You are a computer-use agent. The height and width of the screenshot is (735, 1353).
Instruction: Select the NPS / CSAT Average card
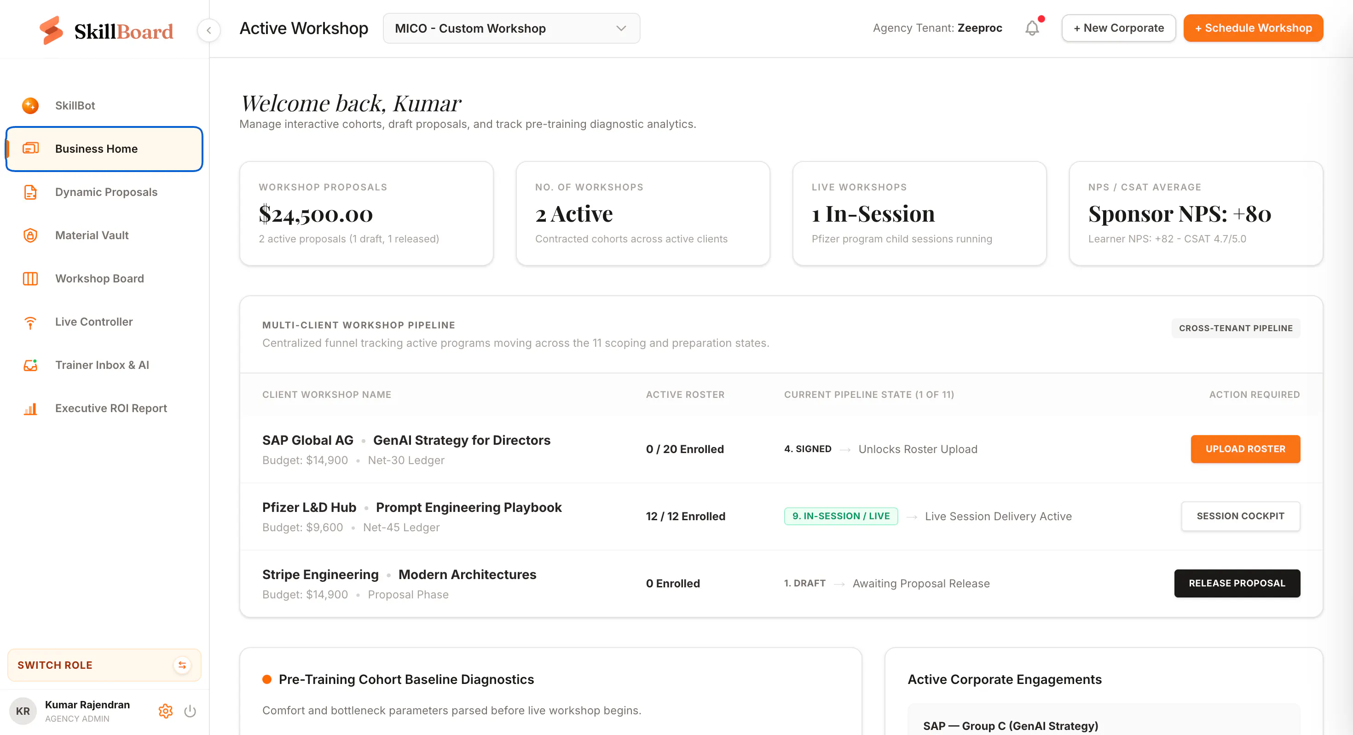coord(1196,213)
